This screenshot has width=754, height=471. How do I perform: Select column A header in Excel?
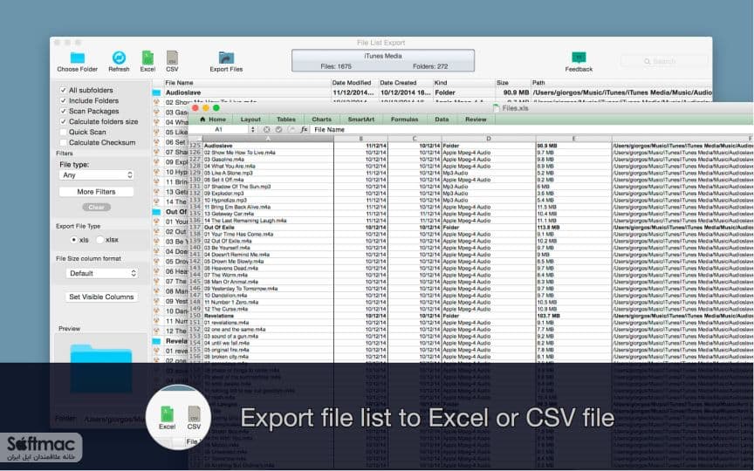coord(268,139)
